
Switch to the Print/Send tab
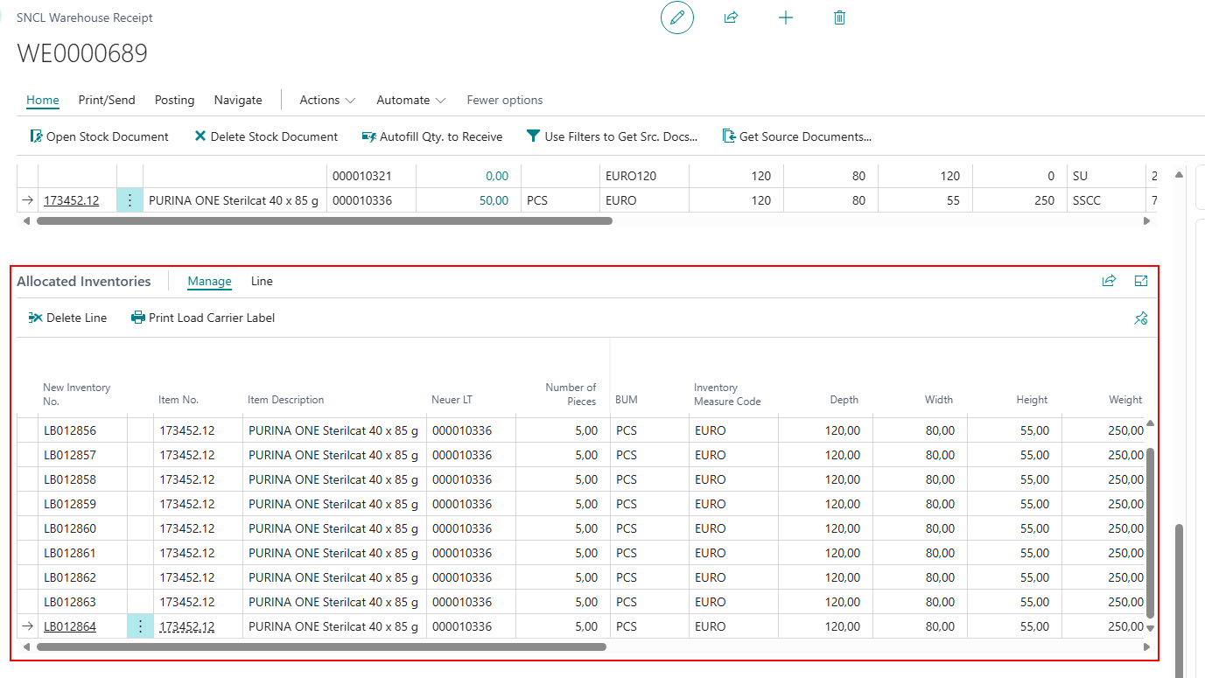(107, 100)
